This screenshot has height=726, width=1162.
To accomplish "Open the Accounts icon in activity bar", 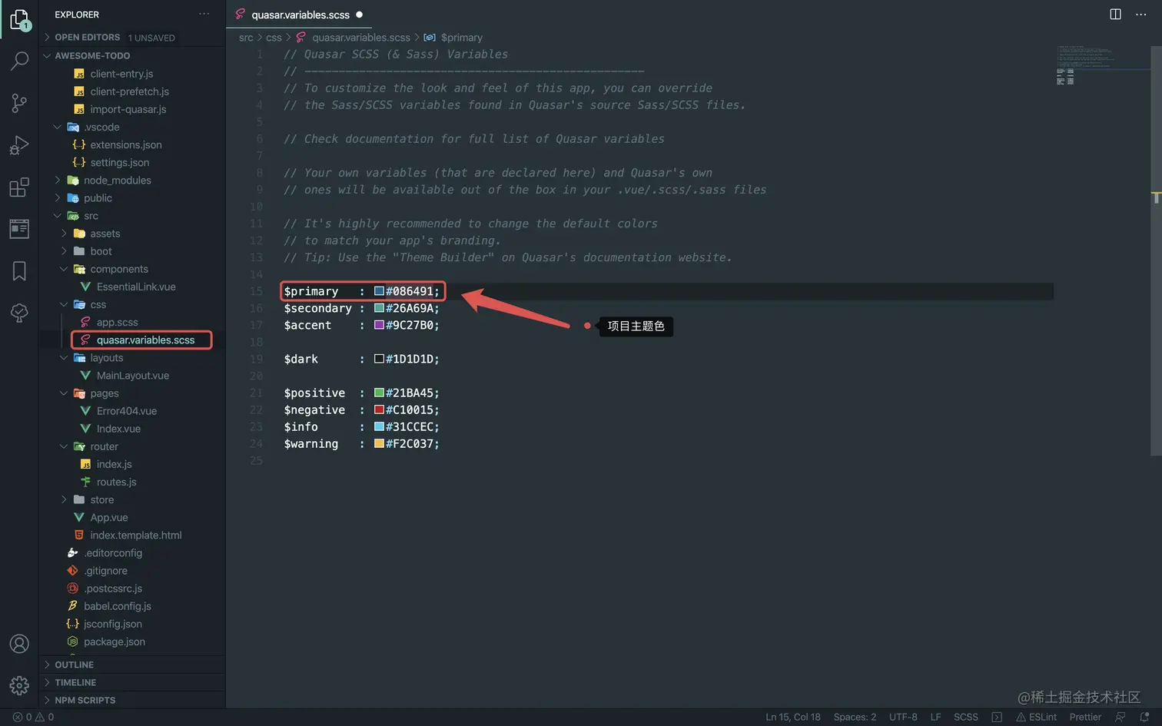I will coord(19,644).
